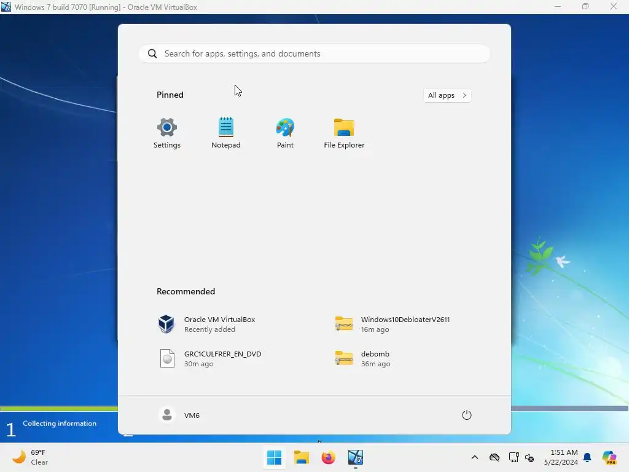The image size is (629, 472).
Task: Launch Notepad from pinned apps
Action: 226,133
